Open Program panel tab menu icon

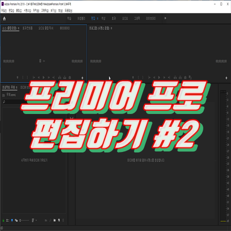pos(111,28)
